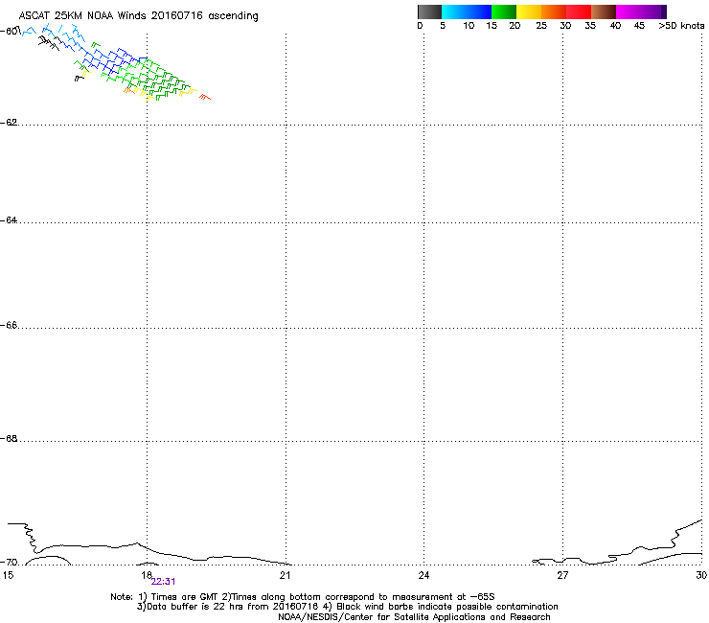Click the '10' label under the color bar
The image size is (709, 623).
click(469, 26)
